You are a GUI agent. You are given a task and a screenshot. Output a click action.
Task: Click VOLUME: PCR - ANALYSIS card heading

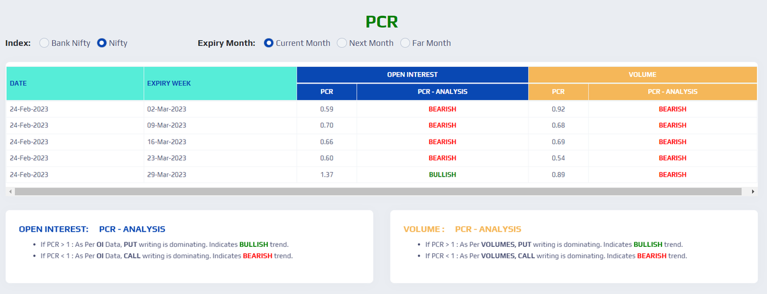(x=462, y=229)
